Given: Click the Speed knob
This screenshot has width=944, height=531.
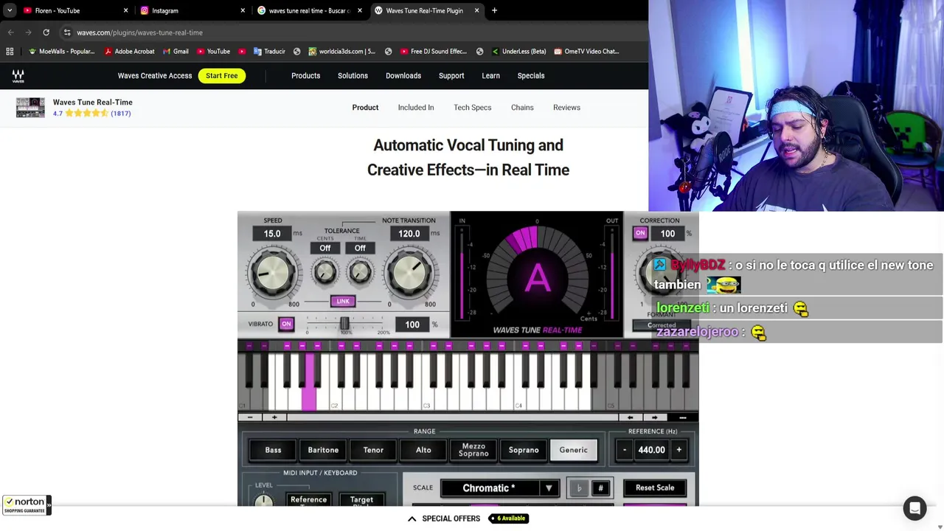Looking at the screenshot, I should coord(272,273).
